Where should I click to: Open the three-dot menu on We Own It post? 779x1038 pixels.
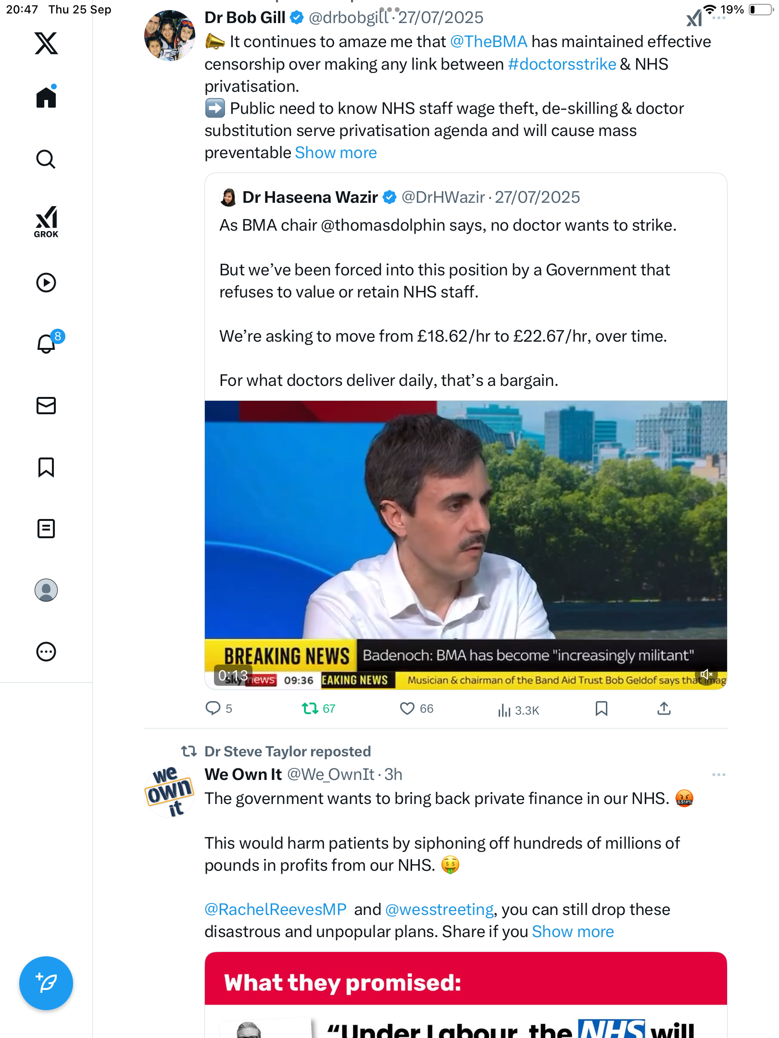pyautogui.click(x=718, y=775)
